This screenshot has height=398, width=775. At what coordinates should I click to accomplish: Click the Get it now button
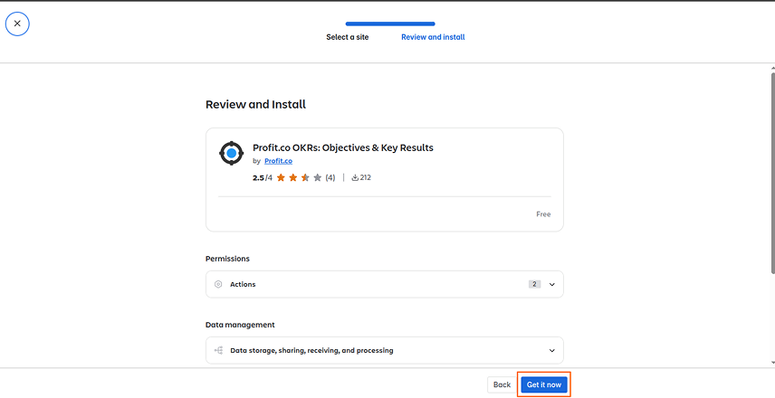point(544,384)
